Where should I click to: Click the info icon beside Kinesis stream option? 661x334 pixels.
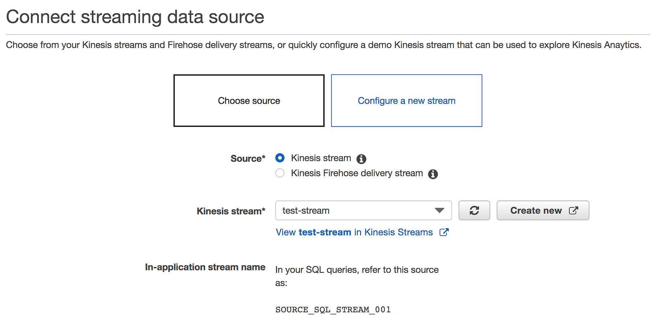pyautogui.click(x=361, y=159)
